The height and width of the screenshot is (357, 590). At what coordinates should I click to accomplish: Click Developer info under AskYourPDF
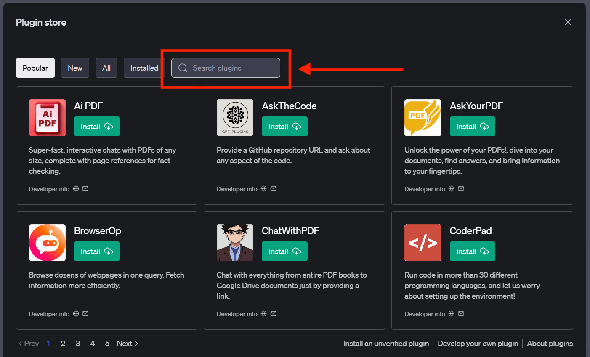[x=425, y=189]
